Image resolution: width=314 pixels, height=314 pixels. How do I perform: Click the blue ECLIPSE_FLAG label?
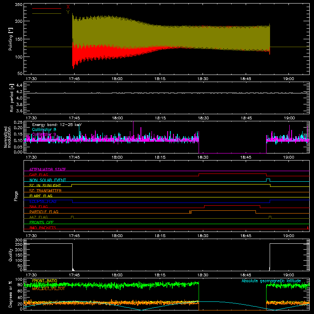coord(43,201)
